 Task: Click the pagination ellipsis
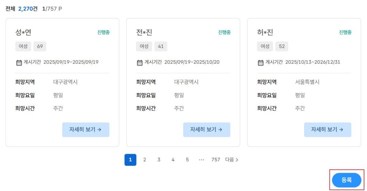click(x=201, y=159)
